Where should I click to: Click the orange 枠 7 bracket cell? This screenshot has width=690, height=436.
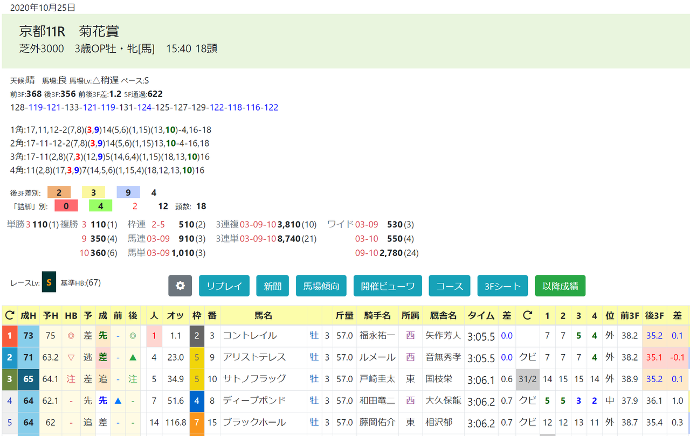coord(196,422)
